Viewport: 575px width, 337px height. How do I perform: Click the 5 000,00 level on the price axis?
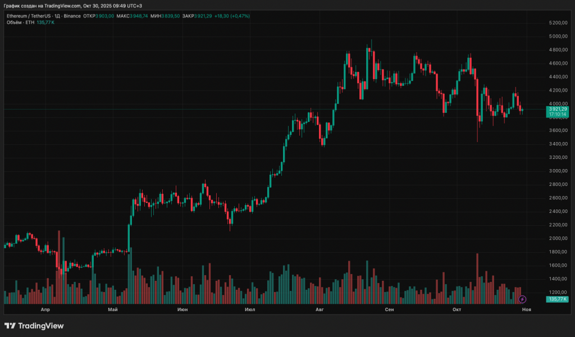click(558, 37)
